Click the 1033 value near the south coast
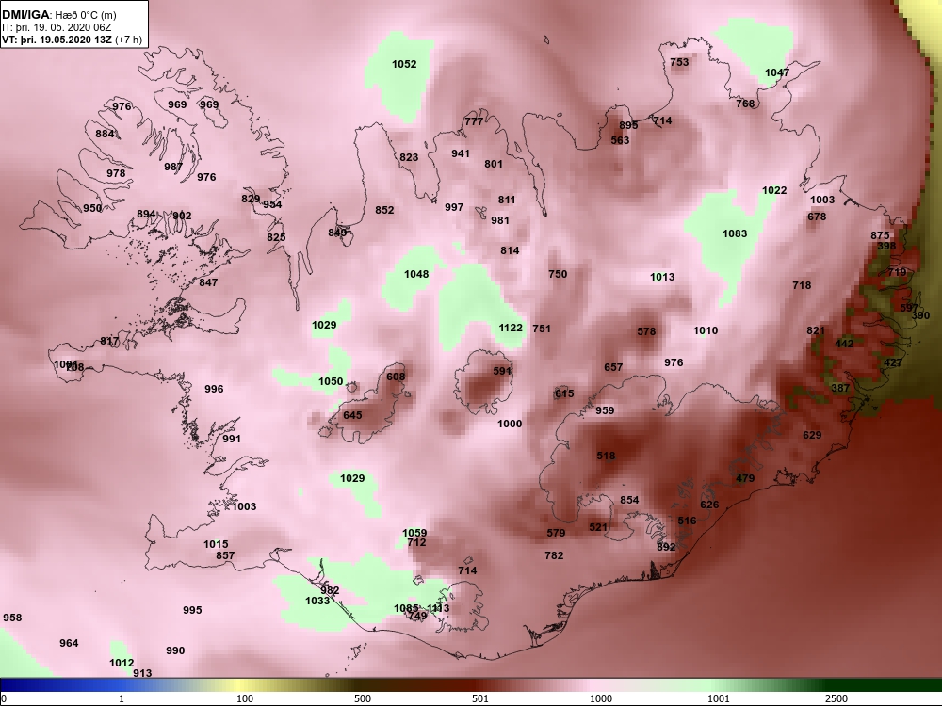 tap(317, 601)
